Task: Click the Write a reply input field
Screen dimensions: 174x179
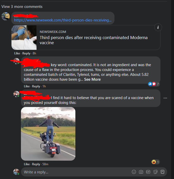Action: tap(75, 172)
